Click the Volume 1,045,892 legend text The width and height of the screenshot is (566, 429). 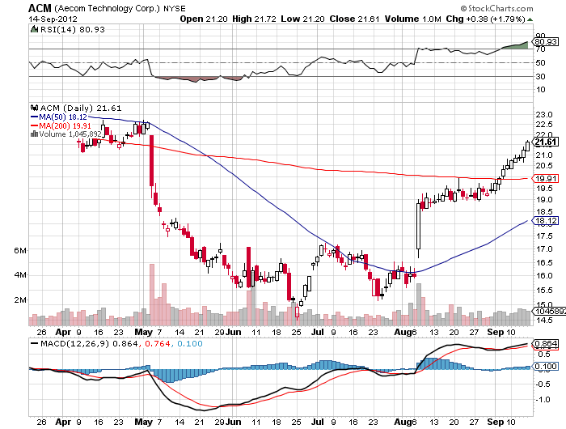[x=70, y=134]
